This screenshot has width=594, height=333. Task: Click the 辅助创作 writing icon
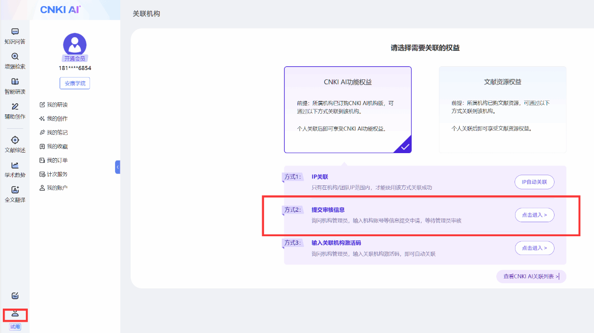[x=15, y=107]
